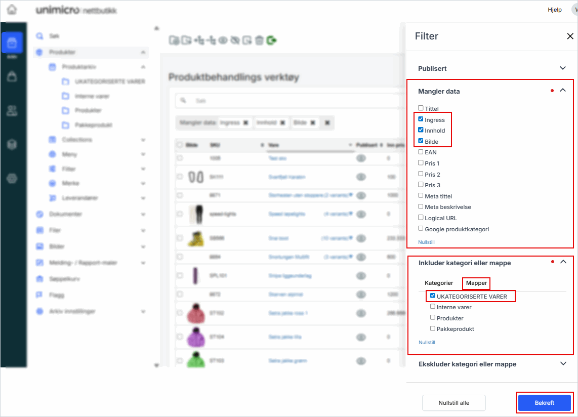The image size is (578, 417).
Task: Click the green export icon in toolbar
Action: tap(272, 40)
